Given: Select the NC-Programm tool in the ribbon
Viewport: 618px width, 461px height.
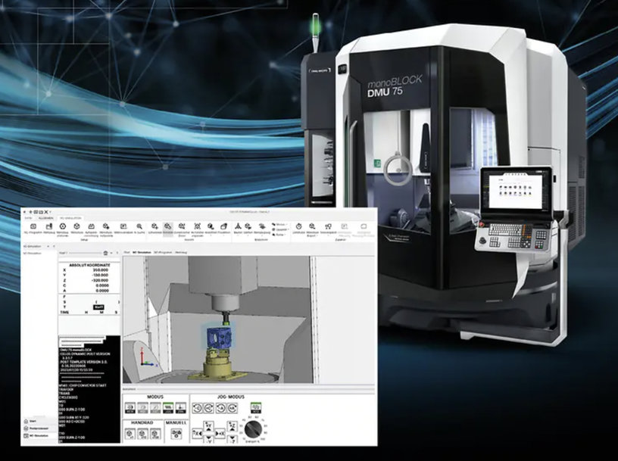Looking at the screenshot, I should point(32,226).
